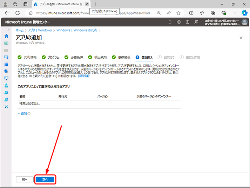
Task: Click 名前 column header
Action: click(x=22, y=96)
